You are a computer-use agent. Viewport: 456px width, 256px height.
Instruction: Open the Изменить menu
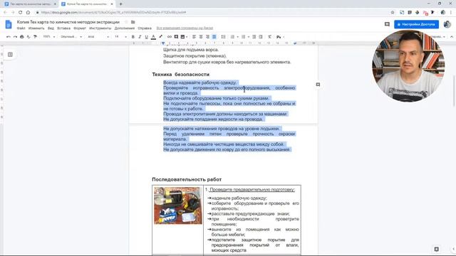click(36, 28)
